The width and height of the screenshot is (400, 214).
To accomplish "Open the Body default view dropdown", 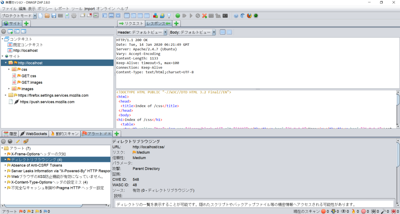I will pyautogui.click(x=192, y=32).
